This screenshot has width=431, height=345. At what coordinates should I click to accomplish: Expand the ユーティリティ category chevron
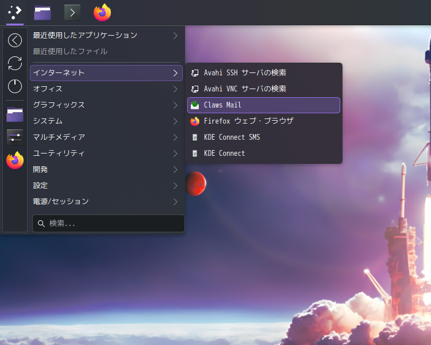[175, 154]
